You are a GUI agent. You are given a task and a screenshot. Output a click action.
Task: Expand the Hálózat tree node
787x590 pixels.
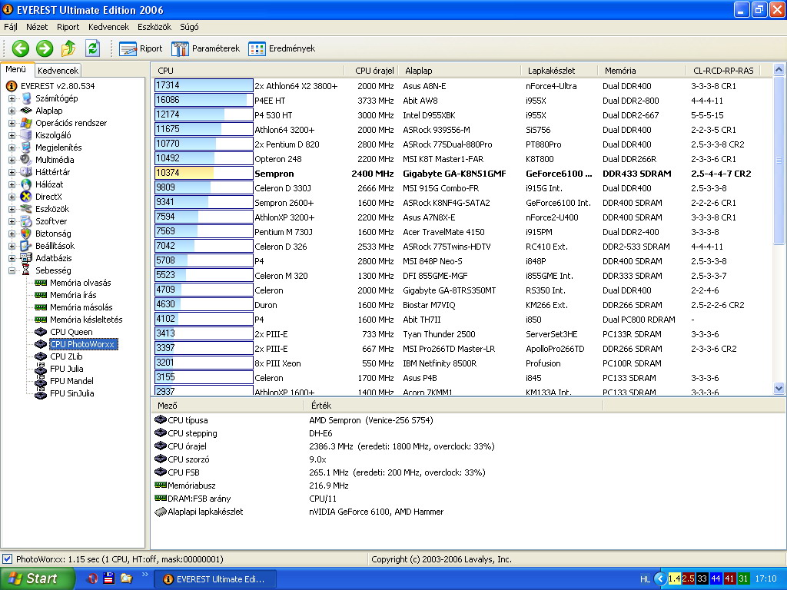click(x=12, y=184)
